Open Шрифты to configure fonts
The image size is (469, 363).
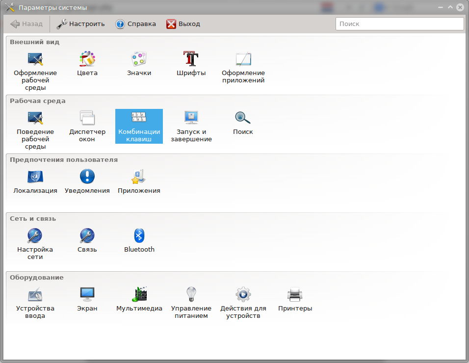pos(191,64)
